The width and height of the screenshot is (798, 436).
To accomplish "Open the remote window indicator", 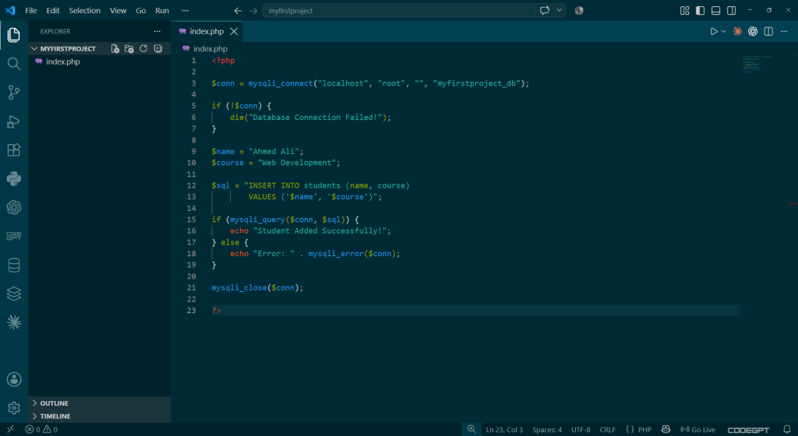I will (x=10, y=430).
